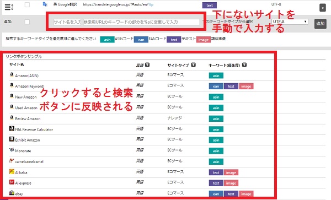
Task: Select the ean keyword type for EANコード
Action: [141, 40]
